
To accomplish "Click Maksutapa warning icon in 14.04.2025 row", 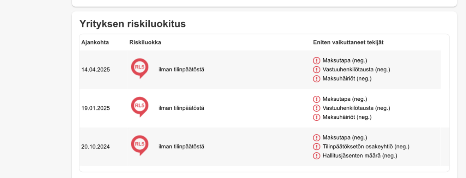I will coord(317,60).
